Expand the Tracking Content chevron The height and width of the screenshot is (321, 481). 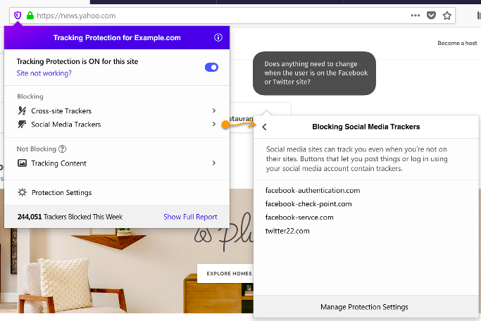[213, 163]
